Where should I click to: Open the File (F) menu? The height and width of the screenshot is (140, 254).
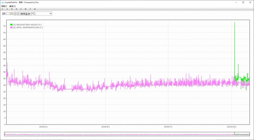(4, 6)
